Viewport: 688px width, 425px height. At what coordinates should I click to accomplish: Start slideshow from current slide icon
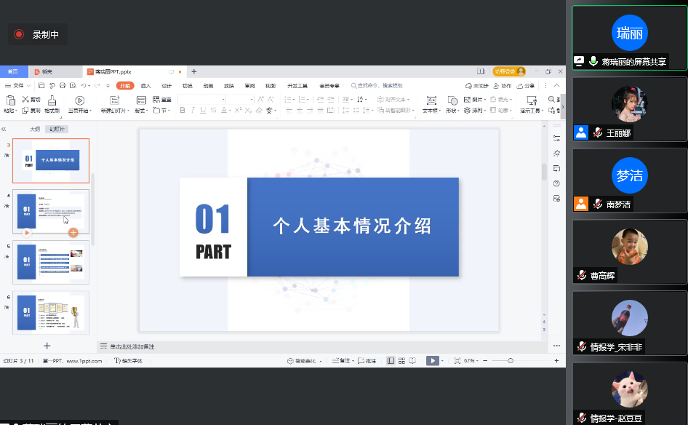point(79,100)
